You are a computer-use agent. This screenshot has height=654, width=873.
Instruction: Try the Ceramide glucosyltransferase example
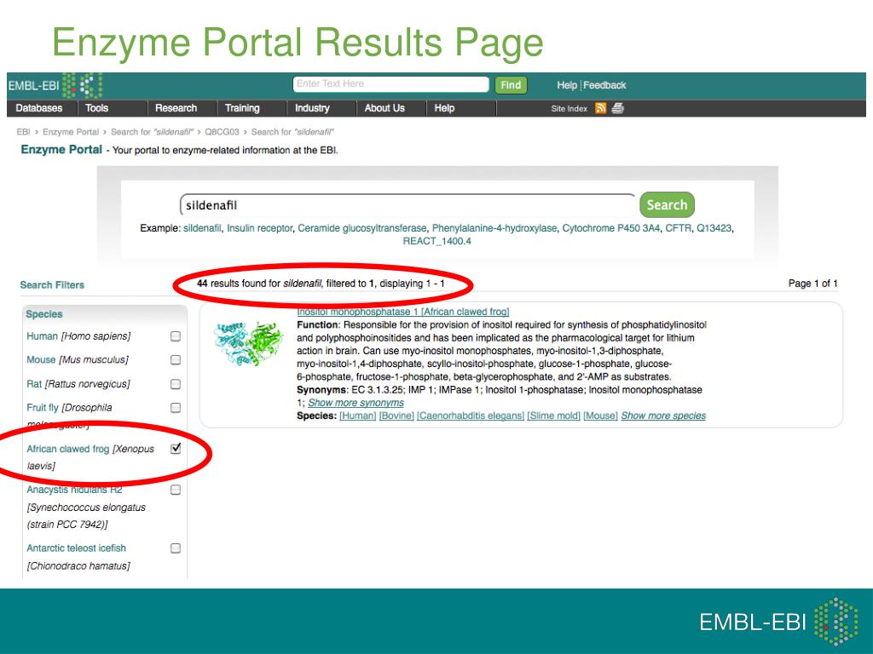coord(361,228)
